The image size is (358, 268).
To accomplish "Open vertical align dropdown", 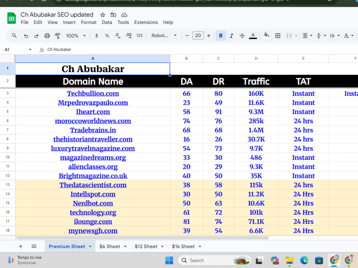I will pos(321,35).
